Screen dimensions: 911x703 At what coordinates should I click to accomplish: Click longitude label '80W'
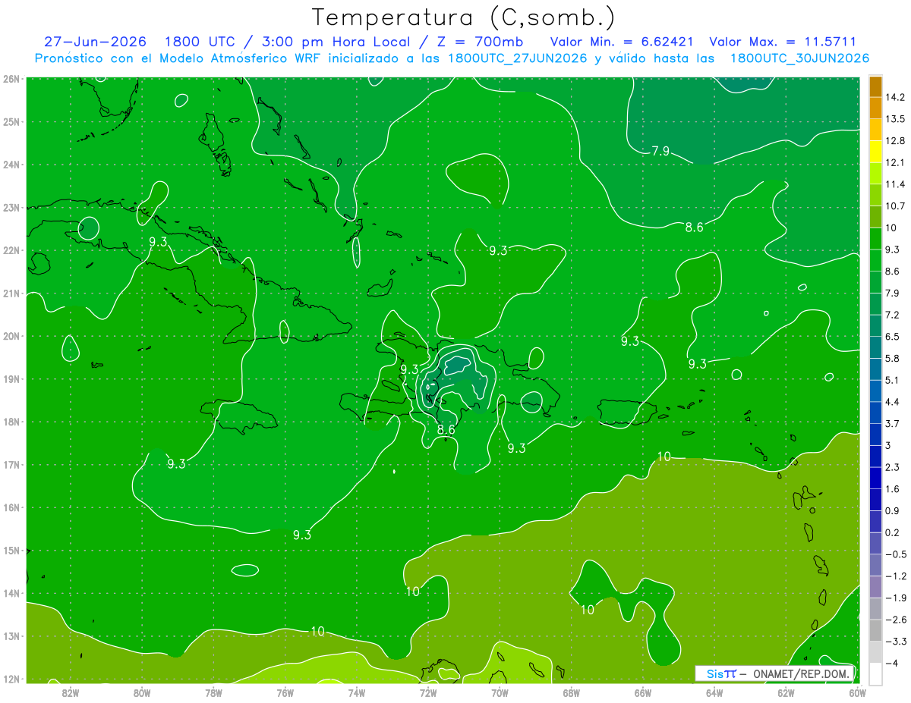(142, 692)
